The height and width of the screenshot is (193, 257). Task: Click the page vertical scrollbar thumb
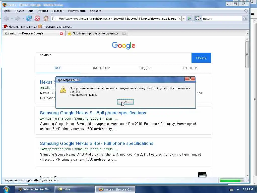pos(247,55)
